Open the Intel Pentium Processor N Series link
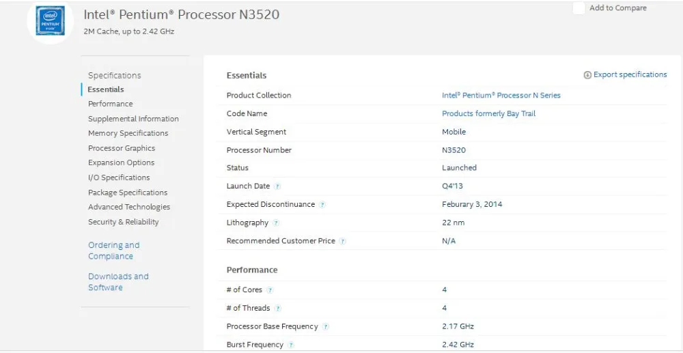 point(501,96)
